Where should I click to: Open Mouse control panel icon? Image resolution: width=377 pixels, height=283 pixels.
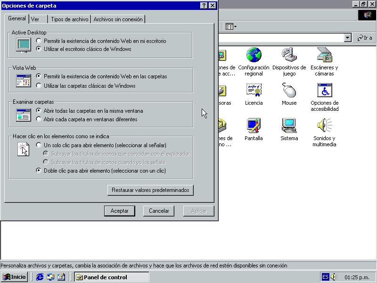point(289,90)
